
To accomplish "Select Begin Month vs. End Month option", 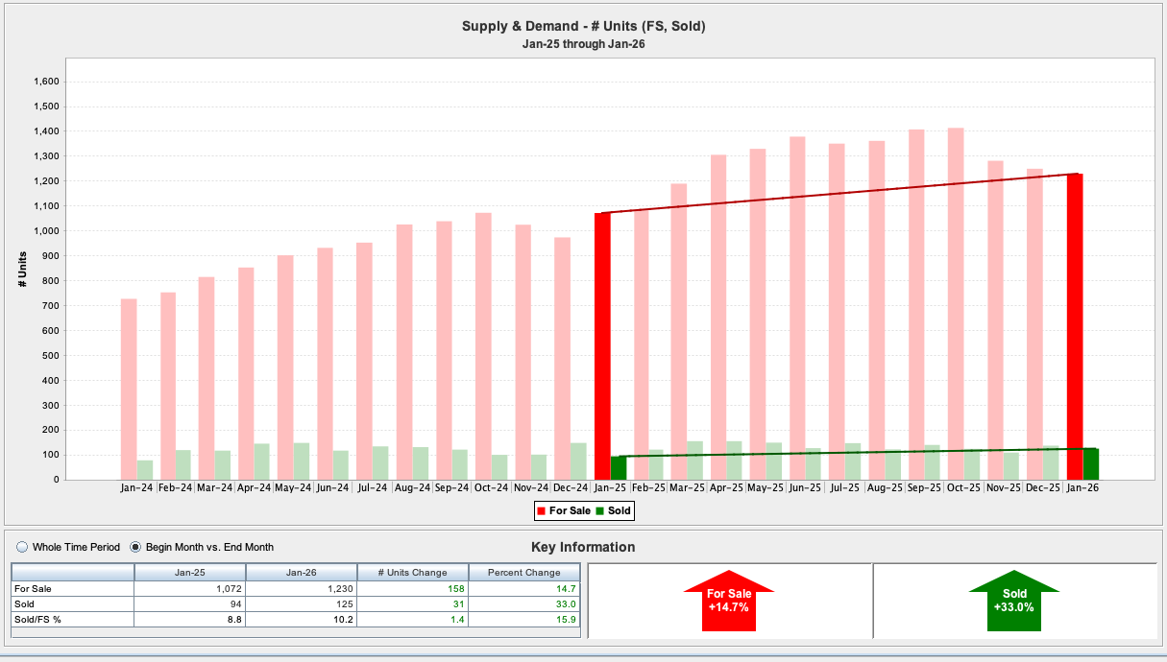I will (135, 547).
